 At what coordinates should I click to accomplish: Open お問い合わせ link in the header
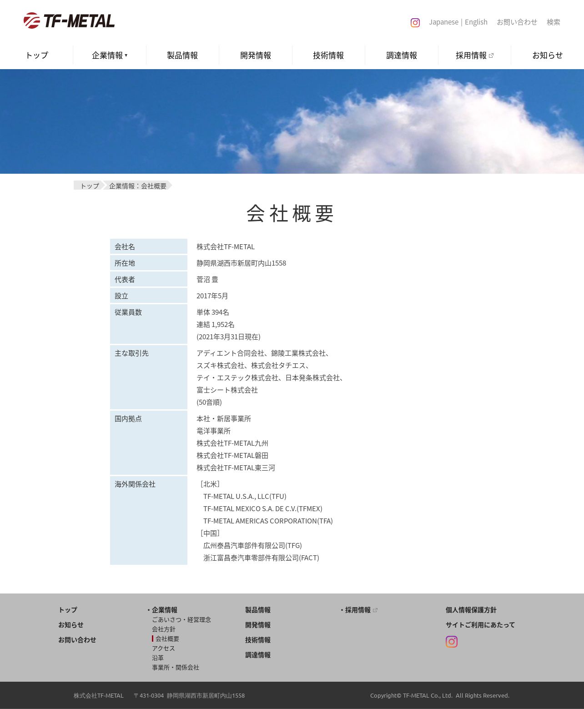tap(517, 22)
